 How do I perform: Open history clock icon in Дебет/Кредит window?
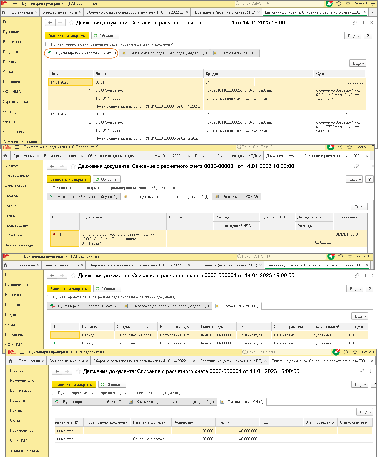pyautogui.click(x=339, y=4)
